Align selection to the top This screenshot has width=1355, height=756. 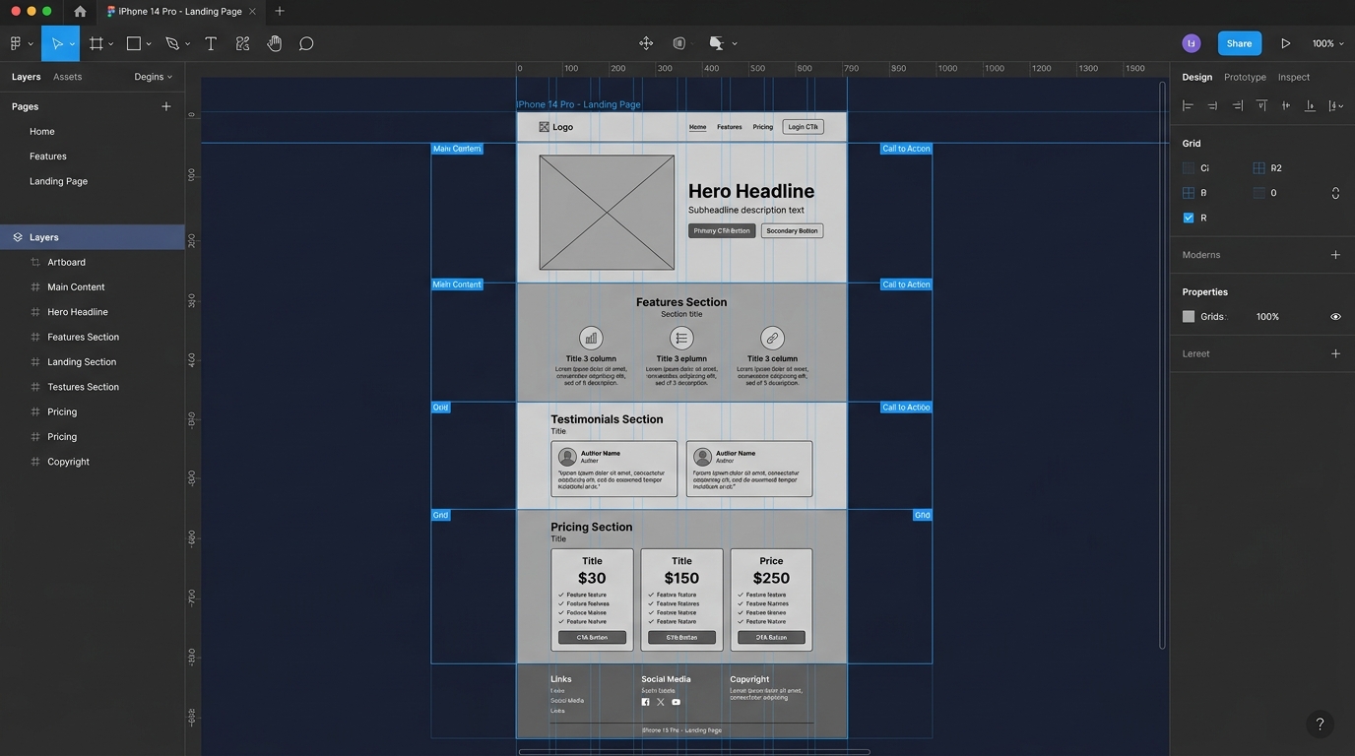(x=1261, y=105)
